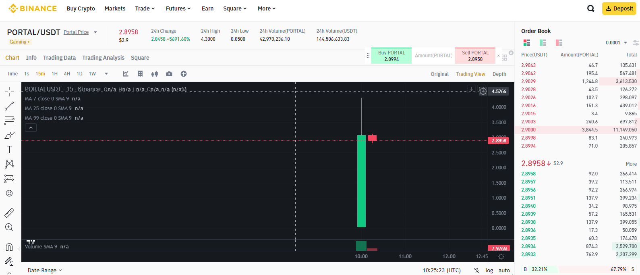Click the plus circle toolbar icon
The width and height of the screenshot is (640, 275).
coord(184,74)
